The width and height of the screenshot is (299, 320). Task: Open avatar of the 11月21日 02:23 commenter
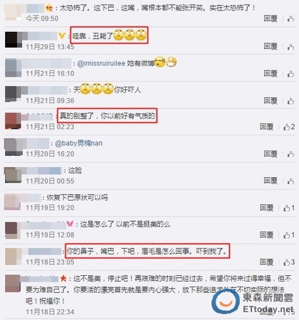13,121
